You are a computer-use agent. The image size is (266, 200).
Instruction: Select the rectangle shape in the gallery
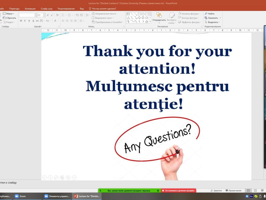139,14
